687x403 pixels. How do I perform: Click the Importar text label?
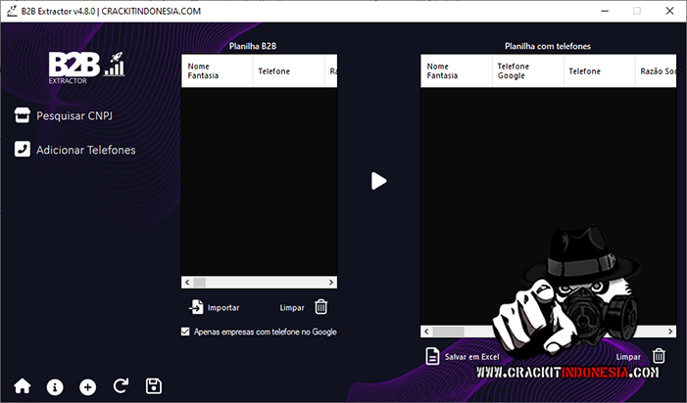(x=223, y=307)
